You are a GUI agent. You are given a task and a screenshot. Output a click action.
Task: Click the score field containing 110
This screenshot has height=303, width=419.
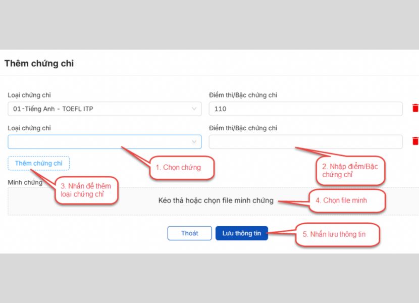coord(305,109)
